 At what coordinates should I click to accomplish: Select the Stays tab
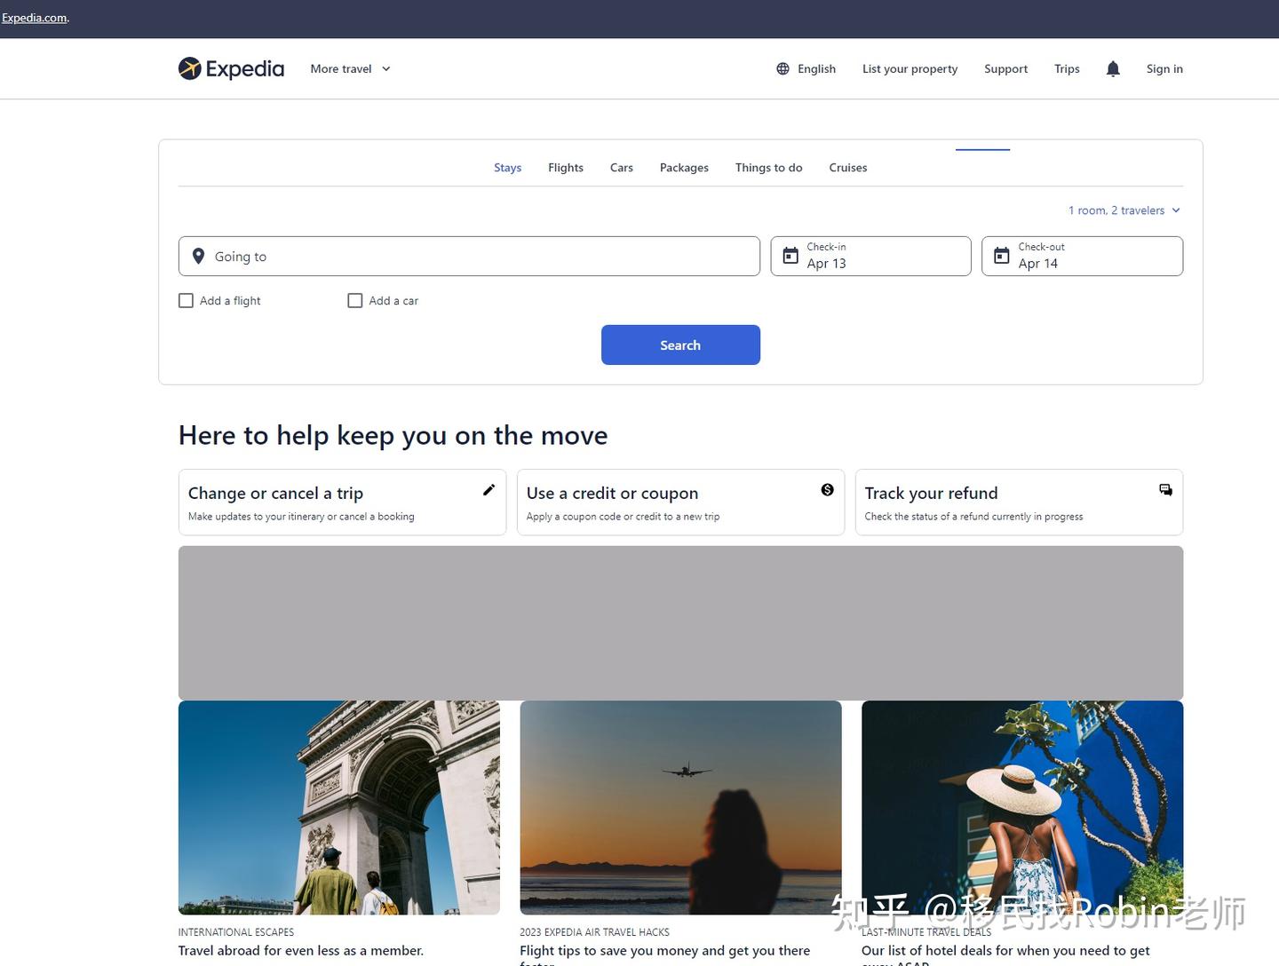[x=507, y=168]
